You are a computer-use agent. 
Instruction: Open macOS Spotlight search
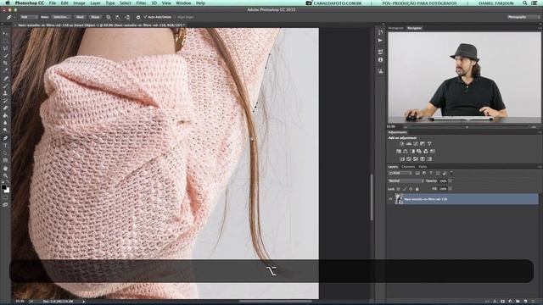pyautogui.click(x=525, y=3)
